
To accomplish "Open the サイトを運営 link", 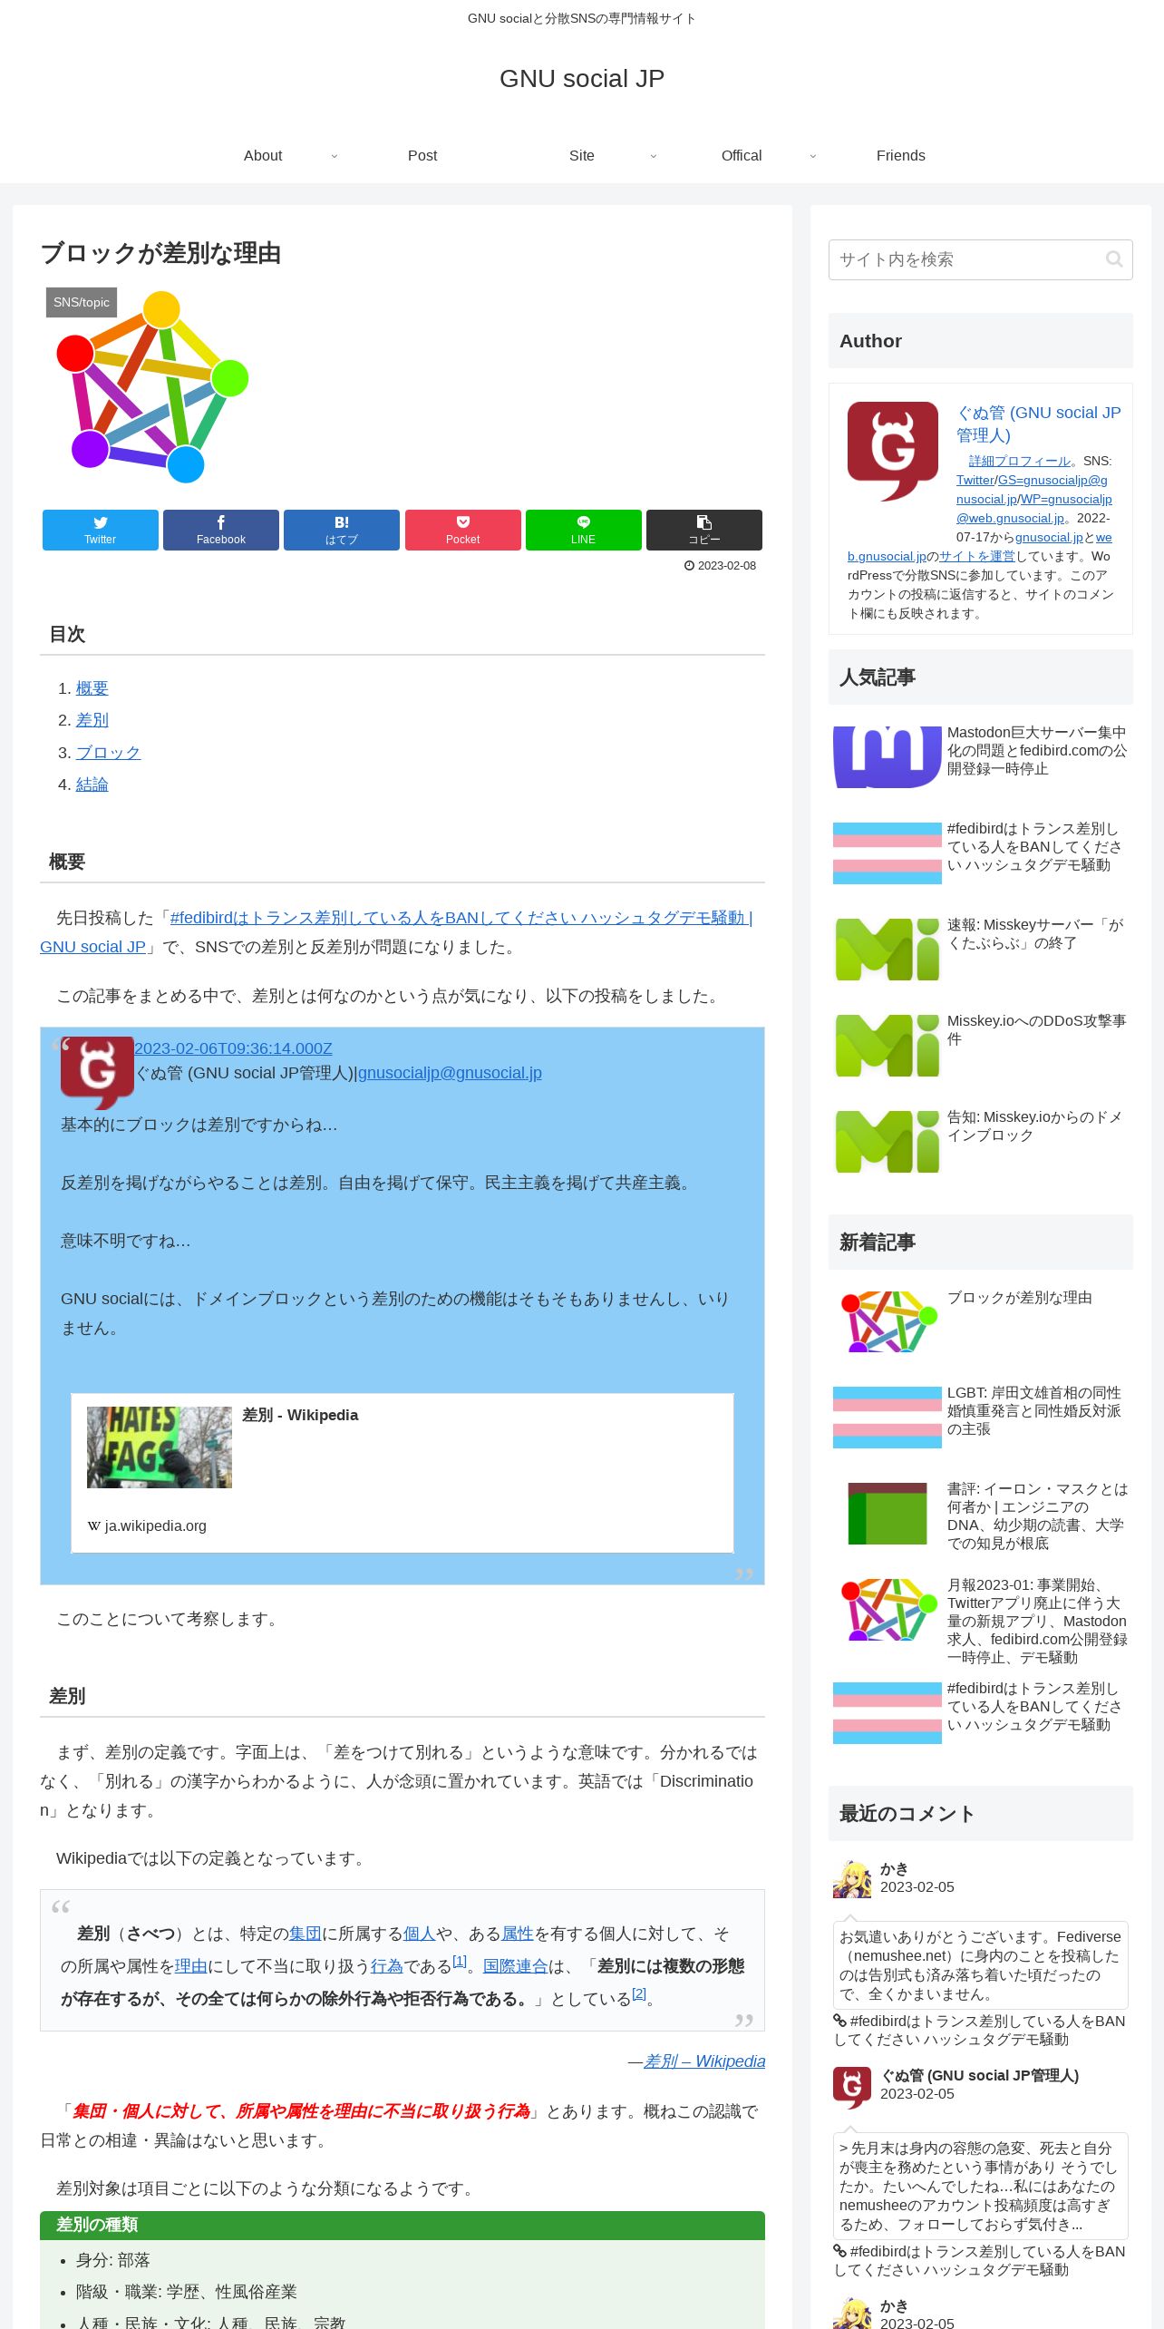I will [x=977, y=556].
